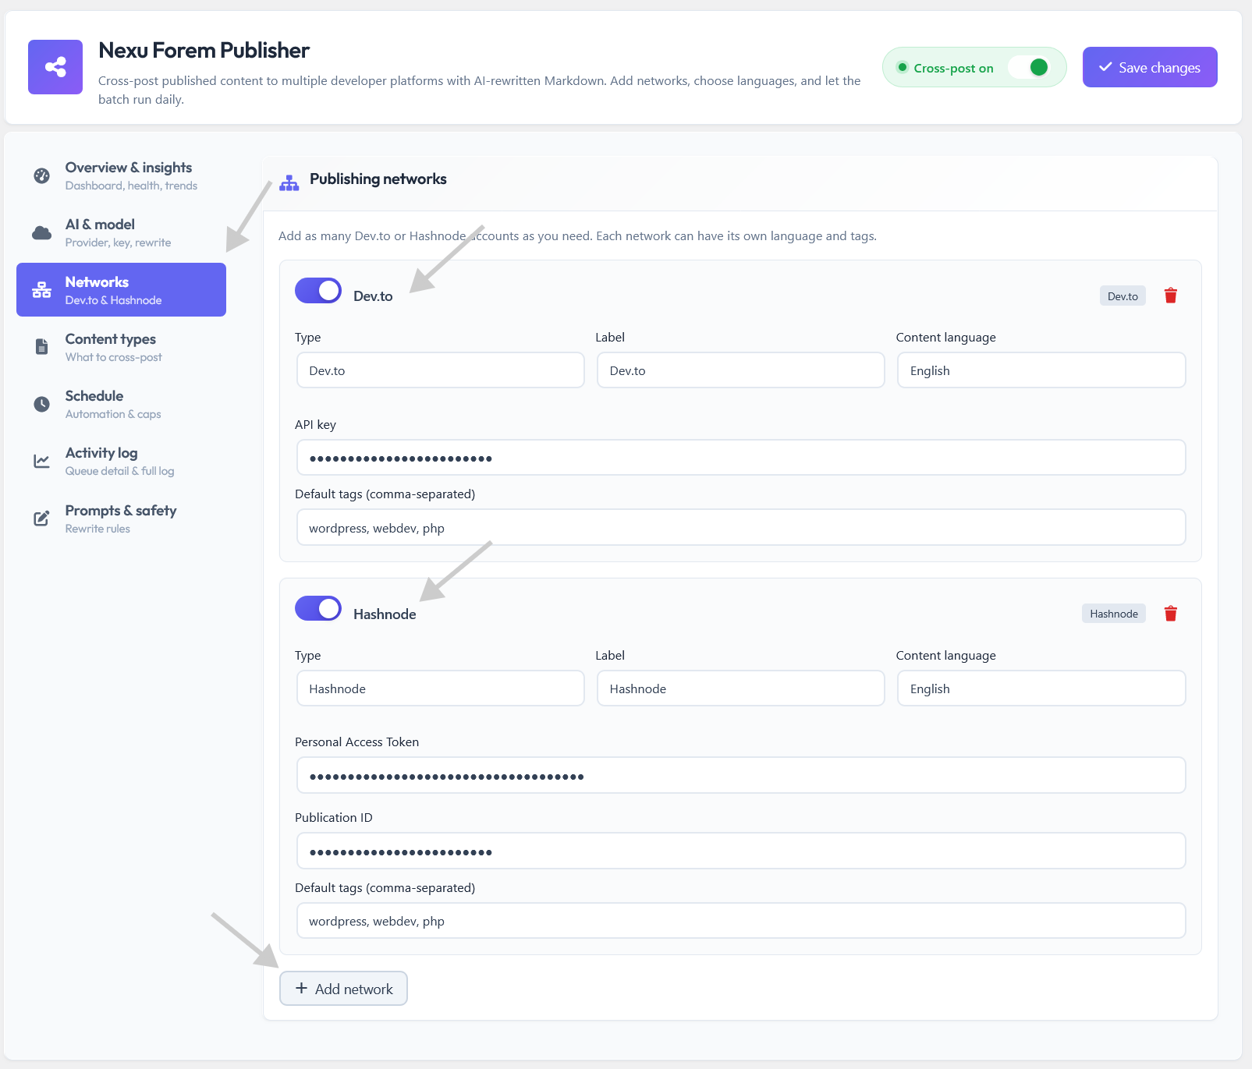Click the checkmark icon in Save changes
Screen dimensions: 1252x1069
click(x=1105, y=67)
